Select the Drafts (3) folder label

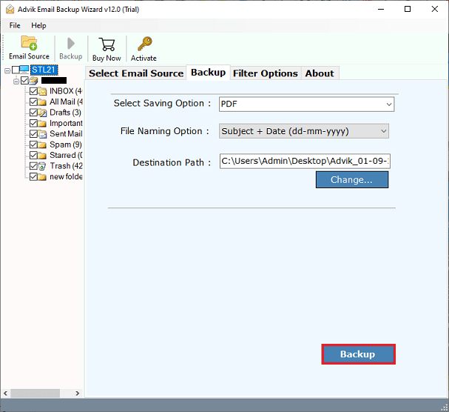[66, 113]
